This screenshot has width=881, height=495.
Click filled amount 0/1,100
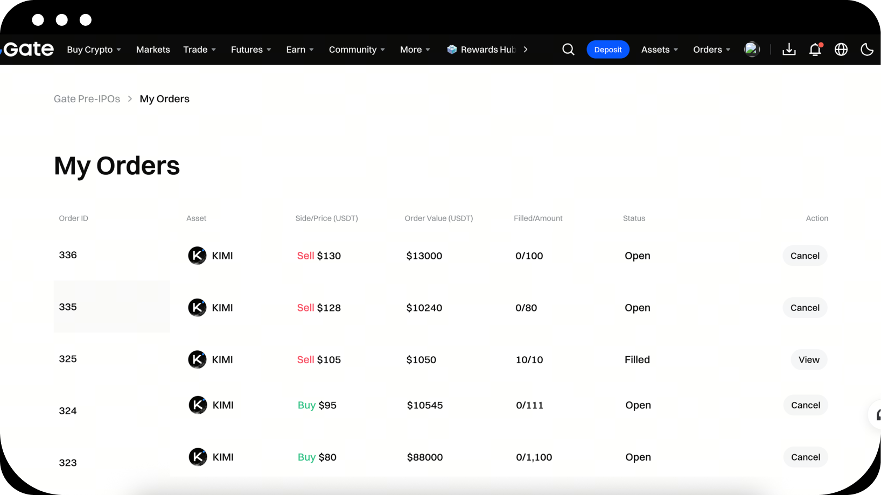click(534, 457)
